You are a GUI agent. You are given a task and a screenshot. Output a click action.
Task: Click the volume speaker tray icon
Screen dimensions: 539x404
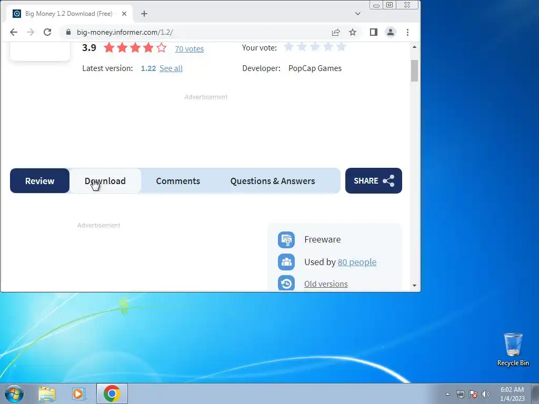[x=486, y=394]
